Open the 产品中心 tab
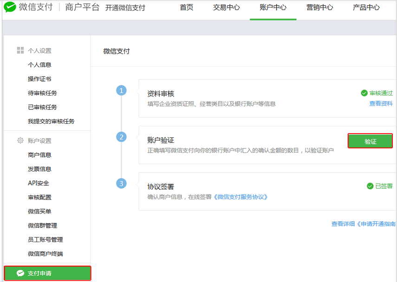The image size is (397, 282). click(x=366, y=7)
